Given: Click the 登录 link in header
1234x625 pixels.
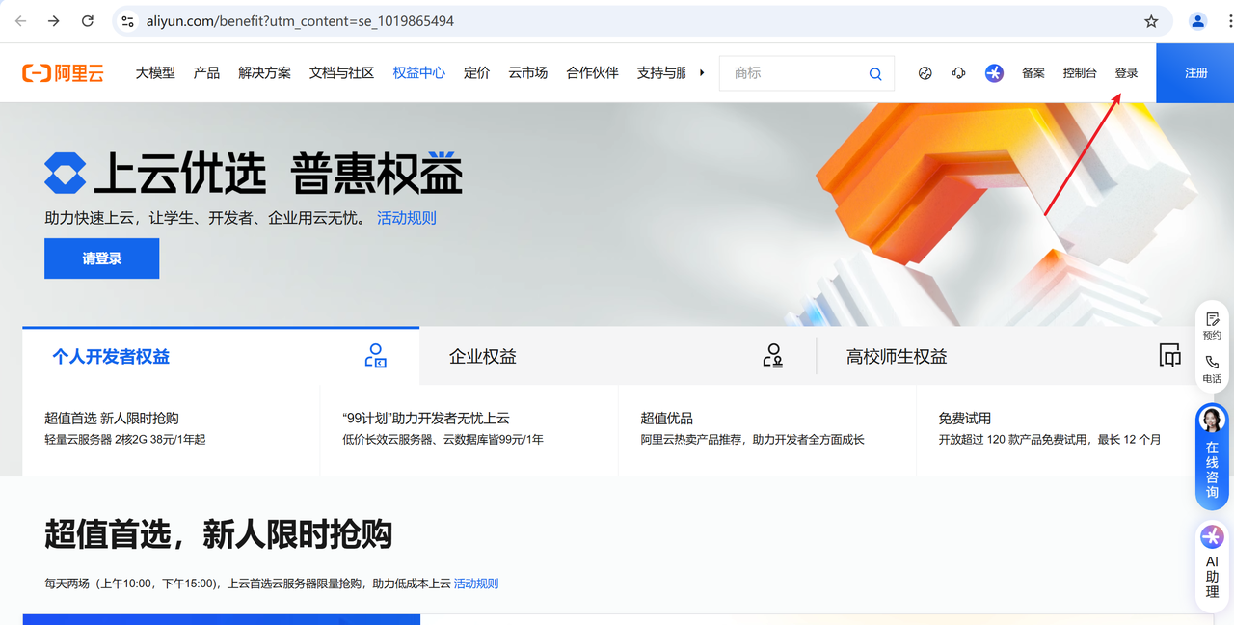Looking at the screenshot, I should 1126,73.
